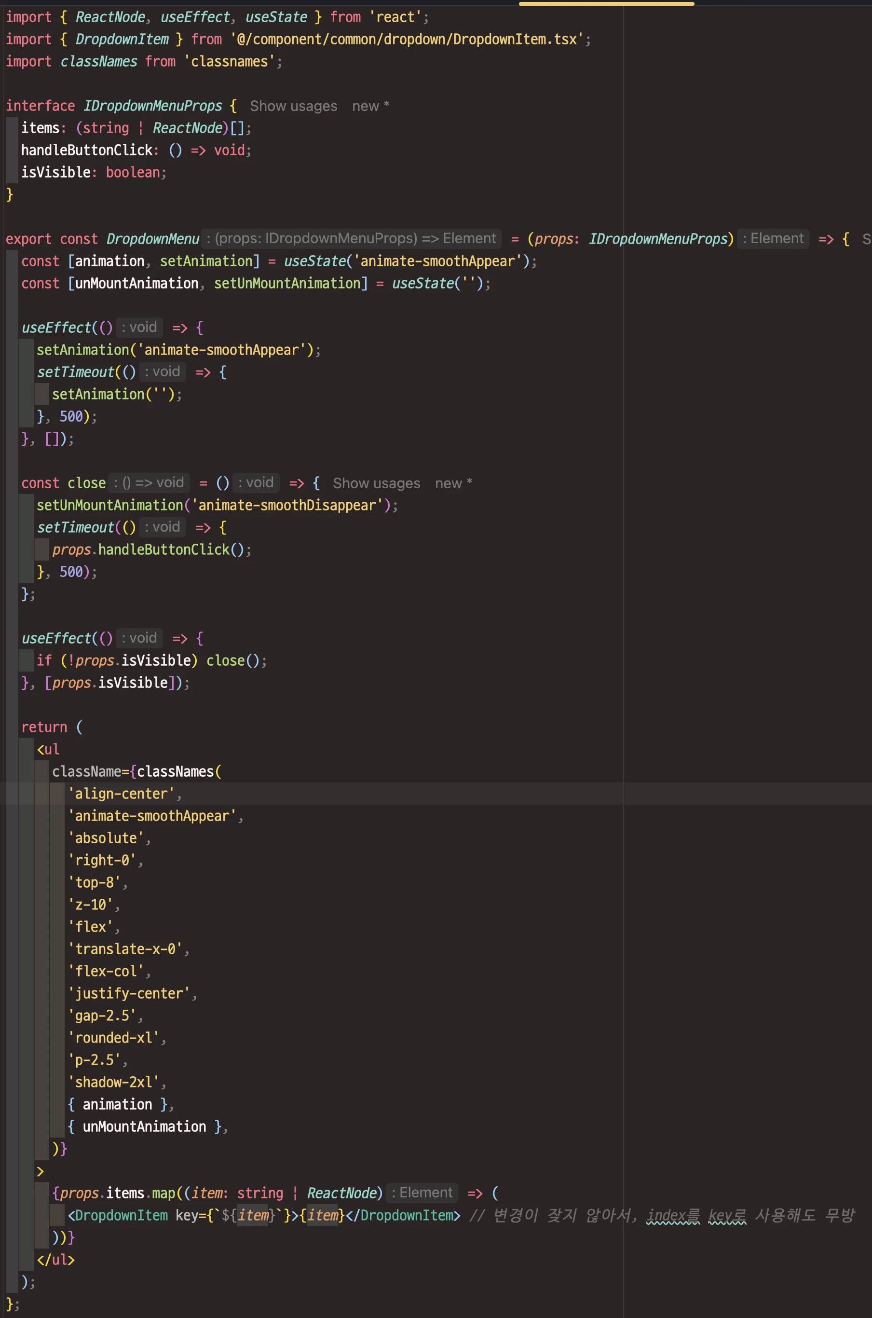
Task: Click 'interface IDropdownMenuProps' name
Action: click(152, 106)
